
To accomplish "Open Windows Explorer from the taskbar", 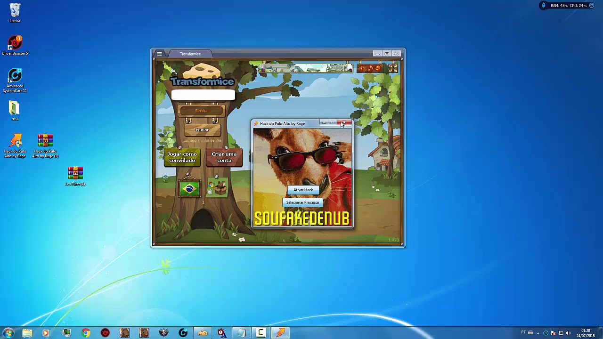I will tap(27, 333).
